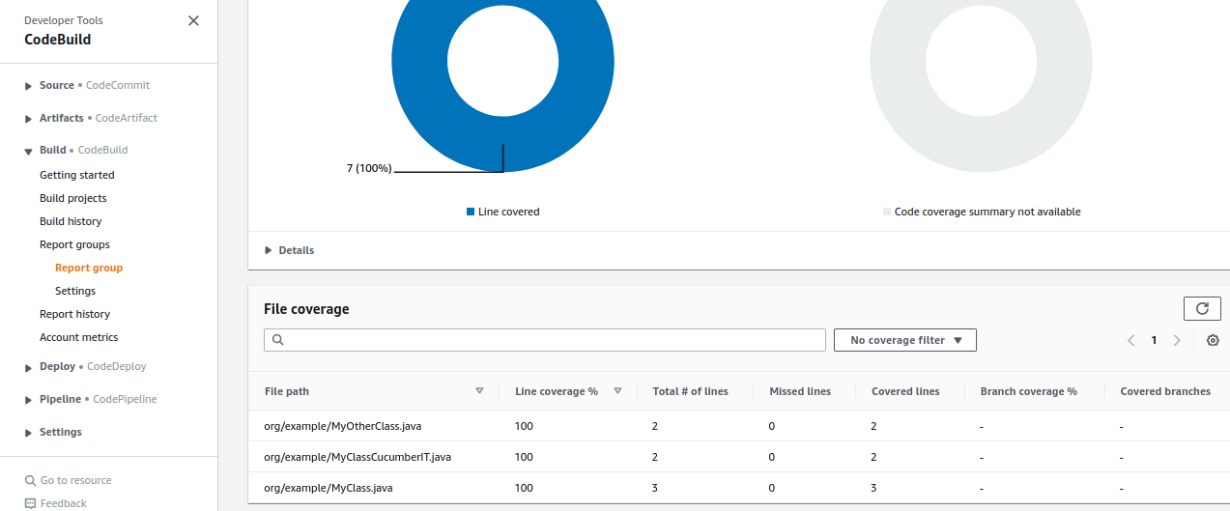Sort by File path column arrow

pyautogui.click(x=479, y=391)
